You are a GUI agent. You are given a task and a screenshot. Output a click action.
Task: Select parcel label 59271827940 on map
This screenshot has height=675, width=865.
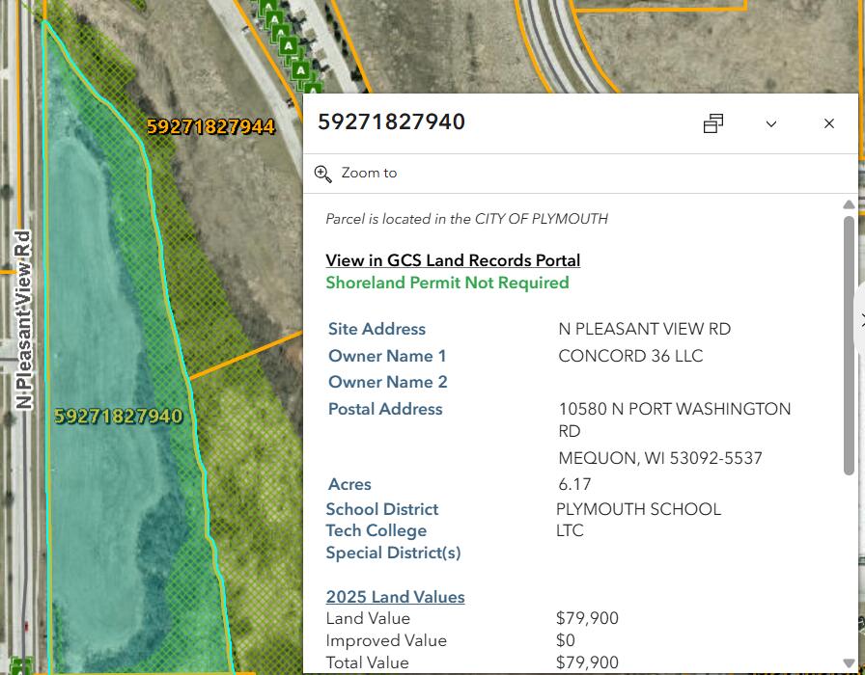(x=118, y=417)
